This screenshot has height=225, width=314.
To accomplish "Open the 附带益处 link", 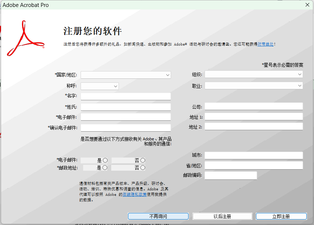I will tap(265, 44).
